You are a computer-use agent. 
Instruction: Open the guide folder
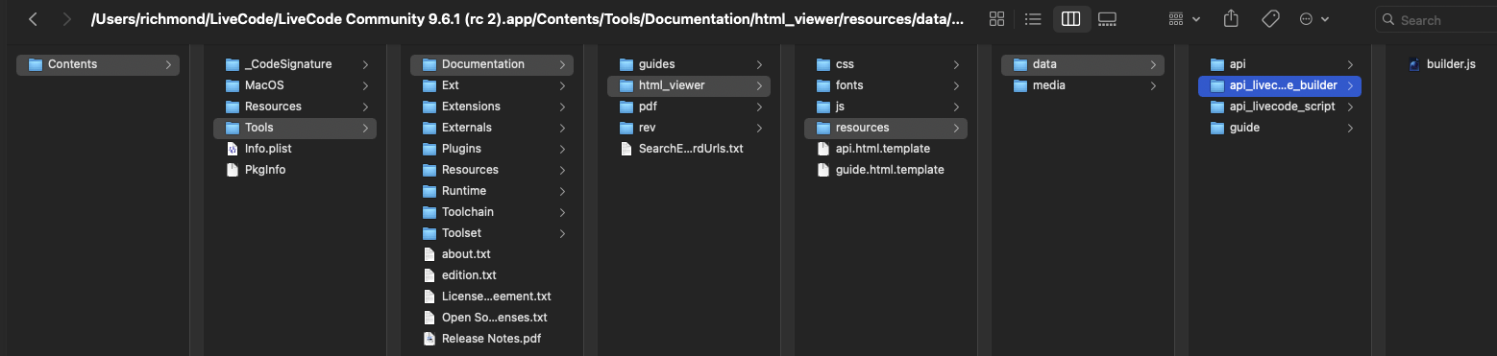[x=1280, y=128]
